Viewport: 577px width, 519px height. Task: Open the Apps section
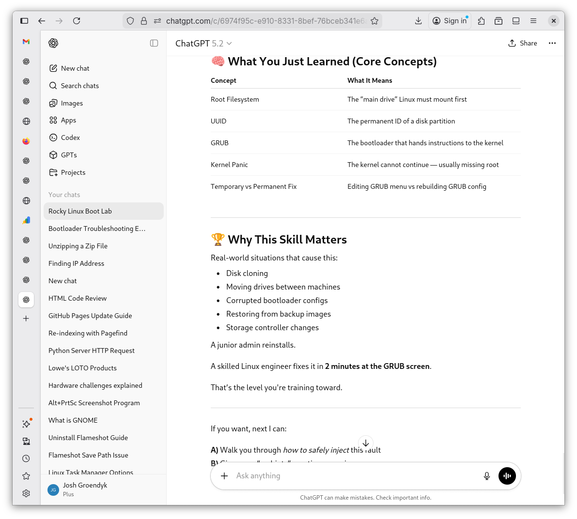tap(68, 120)
